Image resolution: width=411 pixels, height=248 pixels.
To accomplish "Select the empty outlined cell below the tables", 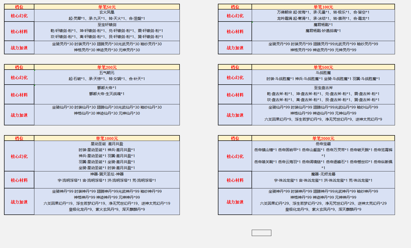I will click(261, 233).
